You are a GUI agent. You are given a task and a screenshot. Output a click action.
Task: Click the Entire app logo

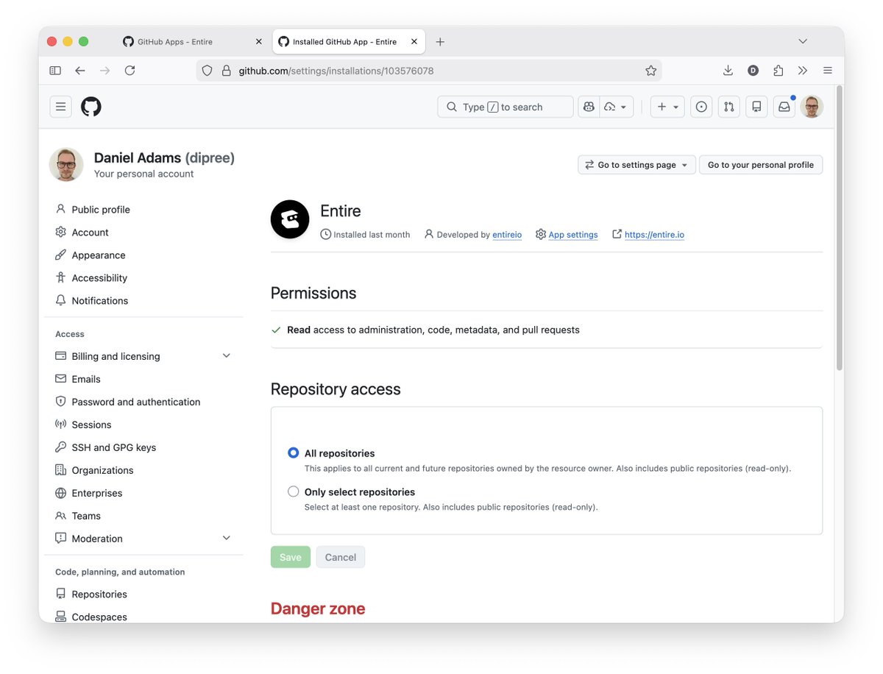[290, 219]
